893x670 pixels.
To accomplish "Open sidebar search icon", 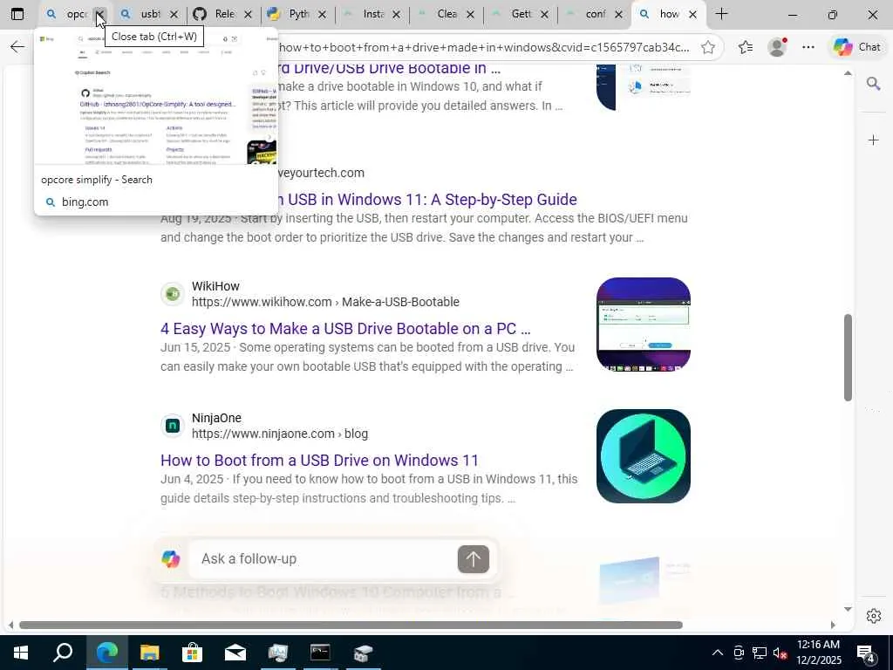I will click(x=873, y=85).
